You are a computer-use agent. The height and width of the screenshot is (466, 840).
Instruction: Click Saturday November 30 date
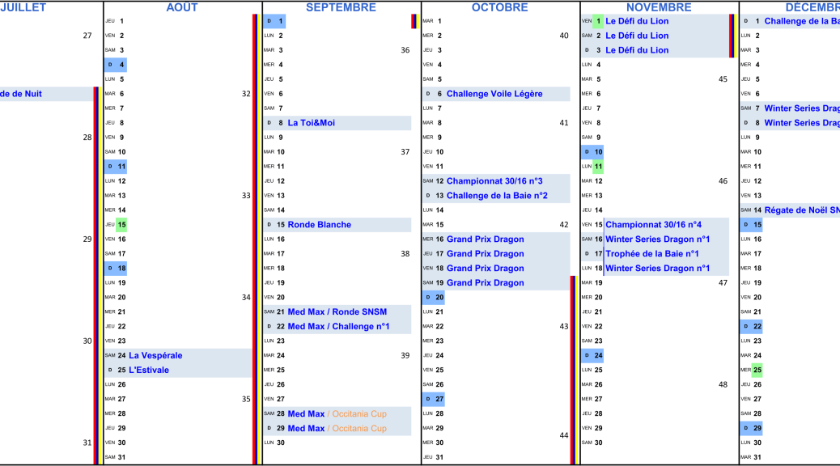coord(598,443)
